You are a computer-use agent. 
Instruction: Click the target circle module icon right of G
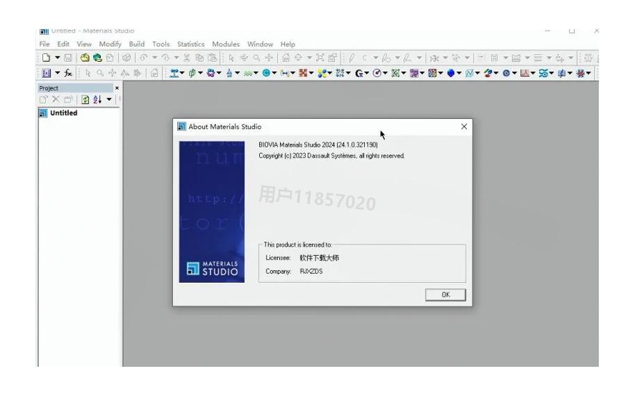coord(377,73)
